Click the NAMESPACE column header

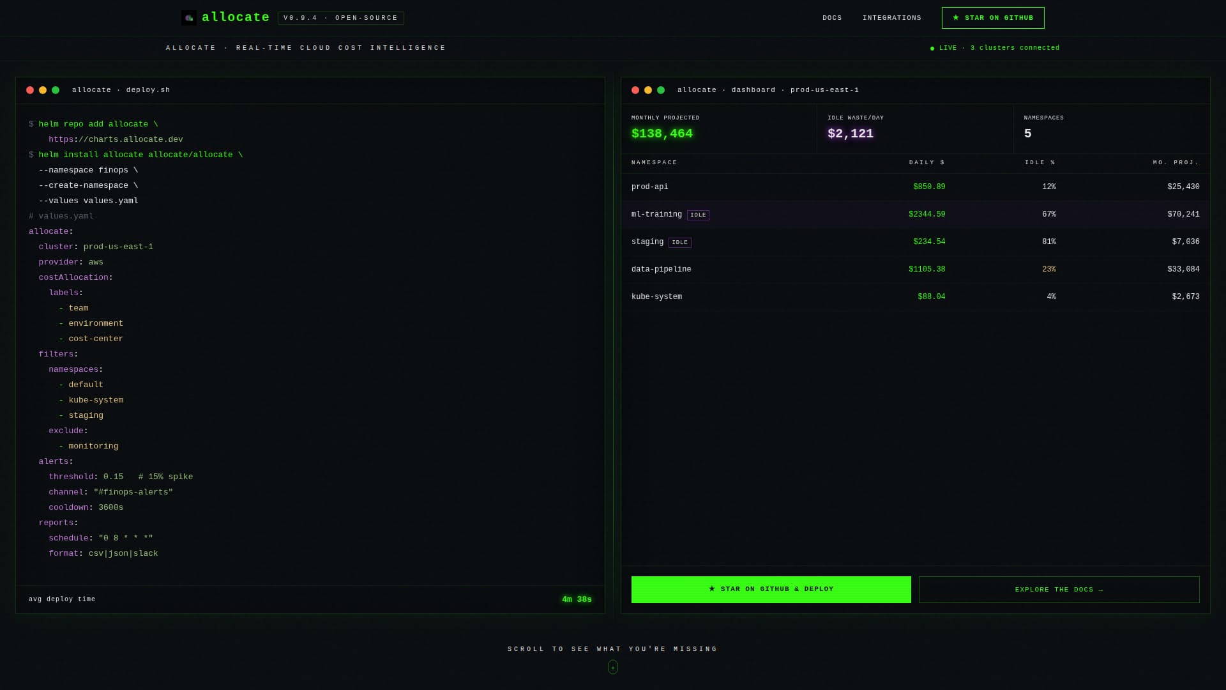(655, 163)
